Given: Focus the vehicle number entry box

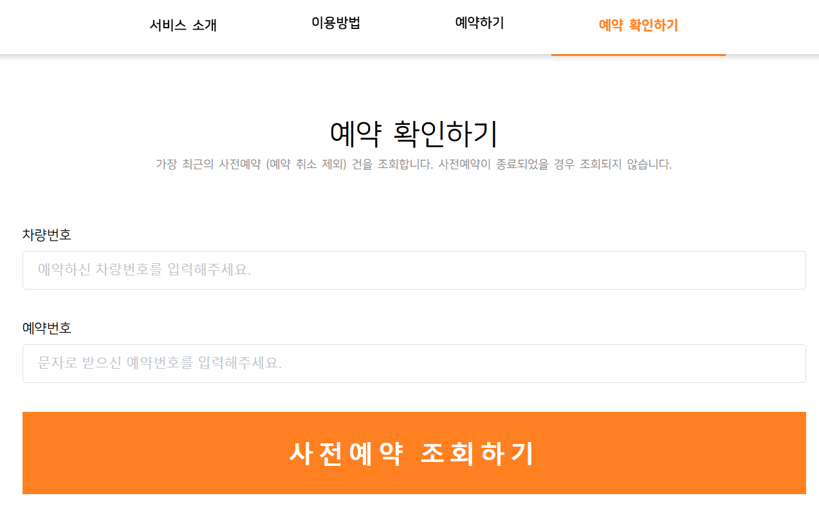Looking at the screenshot, I should (414, 270).
